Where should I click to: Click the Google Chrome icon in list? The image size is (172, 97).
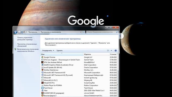pyautogui.click(x=42, y=57)
